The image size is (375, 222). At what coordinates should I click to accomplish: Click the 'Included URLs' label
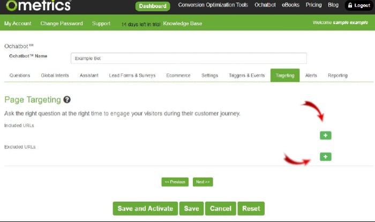coord(19,125)
